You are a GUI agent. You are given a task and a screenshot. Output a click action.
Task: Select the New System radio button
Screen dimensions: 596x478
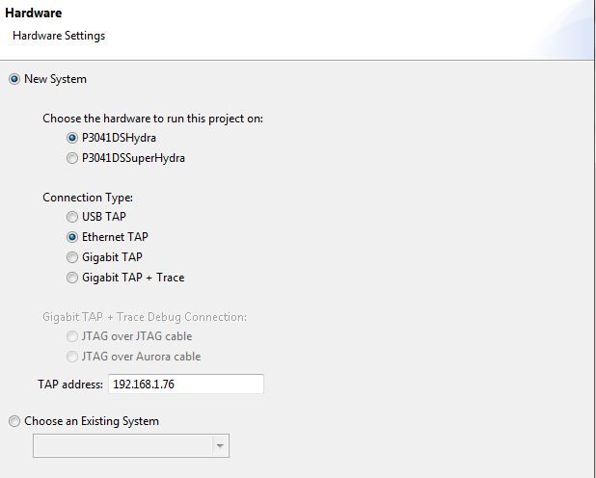click(x=14, y=79)
